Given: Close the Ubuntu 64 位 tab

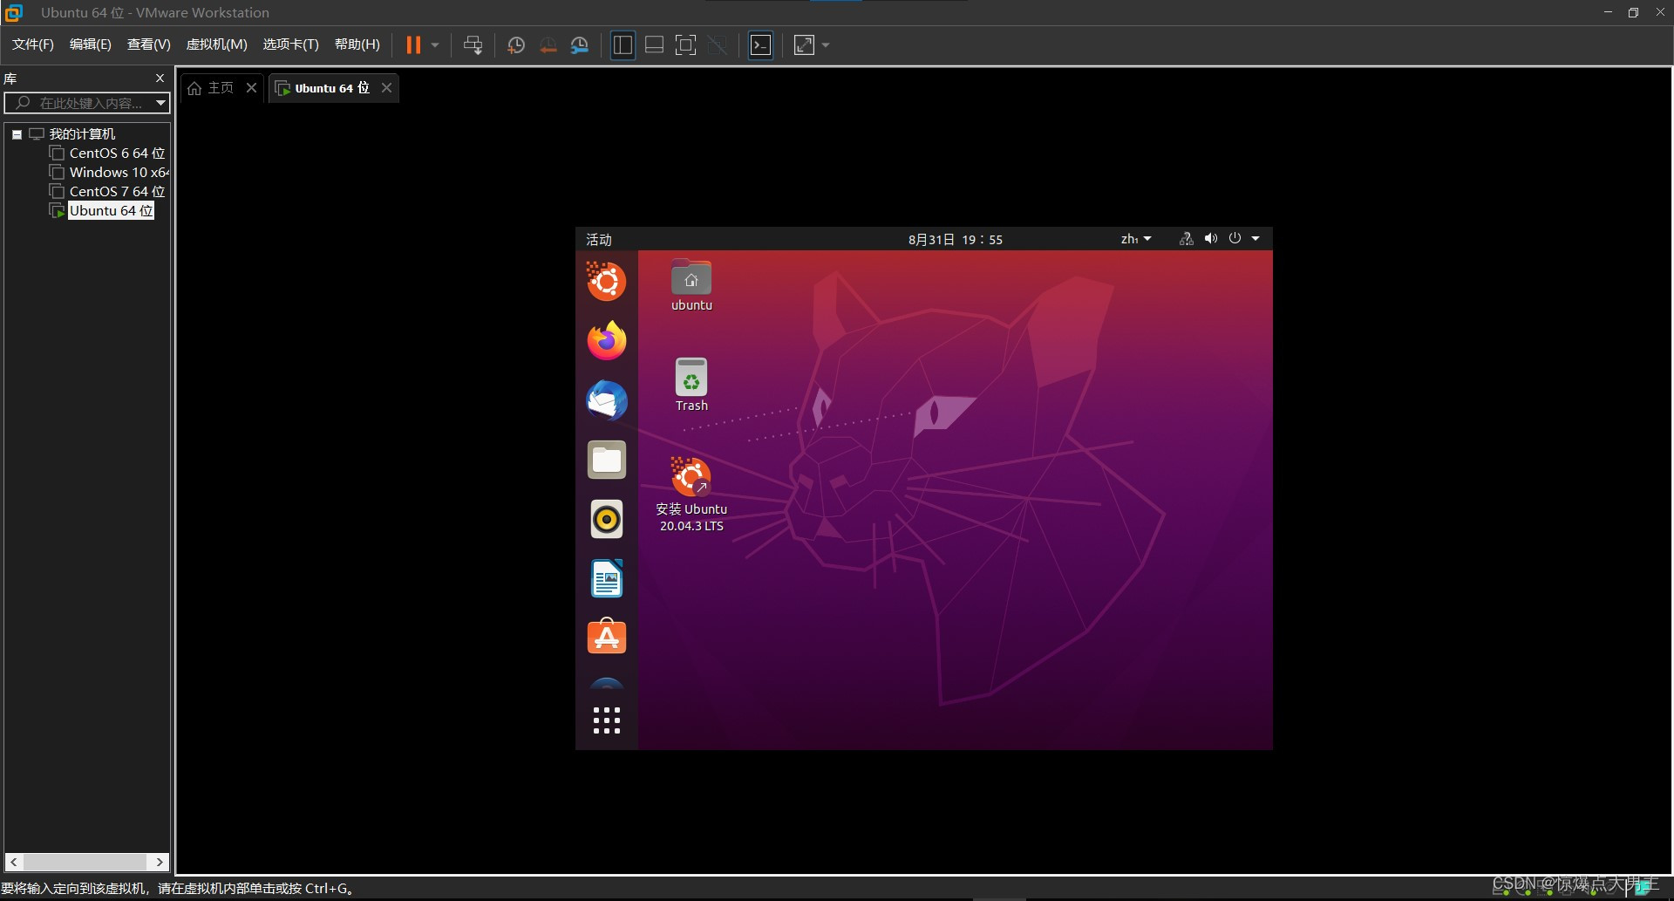Looking at the screenshot, I should coord(386,88).
